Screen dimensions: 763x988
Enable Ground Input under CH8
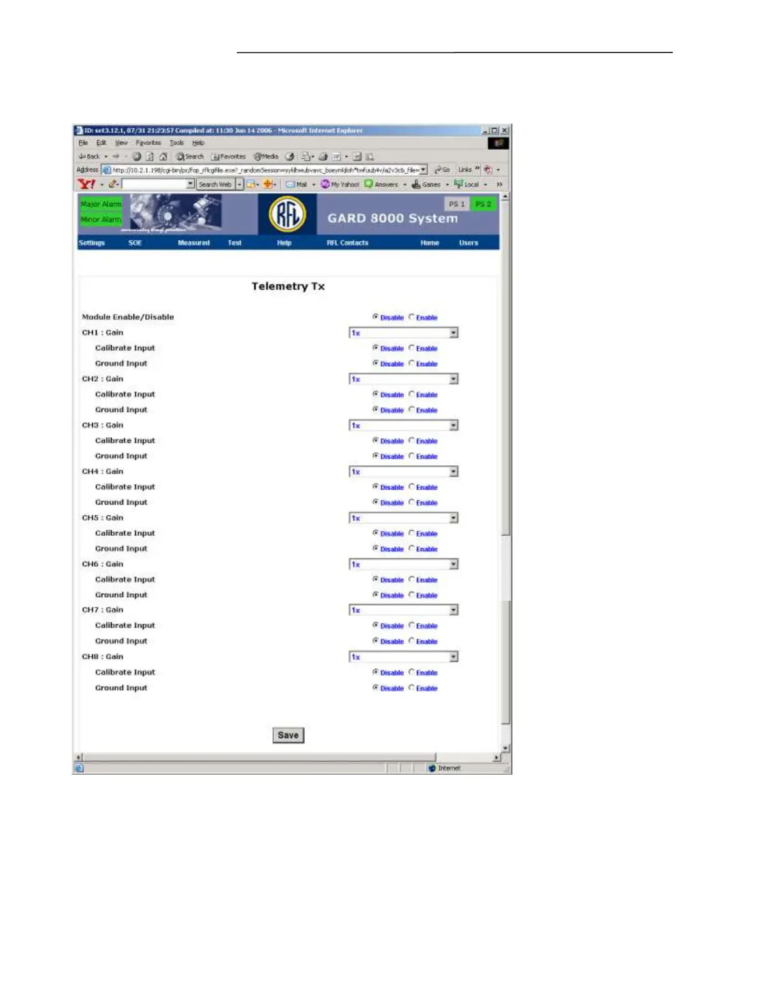[411, 687]
